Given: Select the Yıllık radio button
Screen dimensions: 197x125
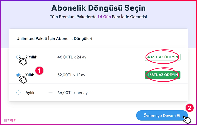Looking at the screenshot, I should click(x=18, y=75).
